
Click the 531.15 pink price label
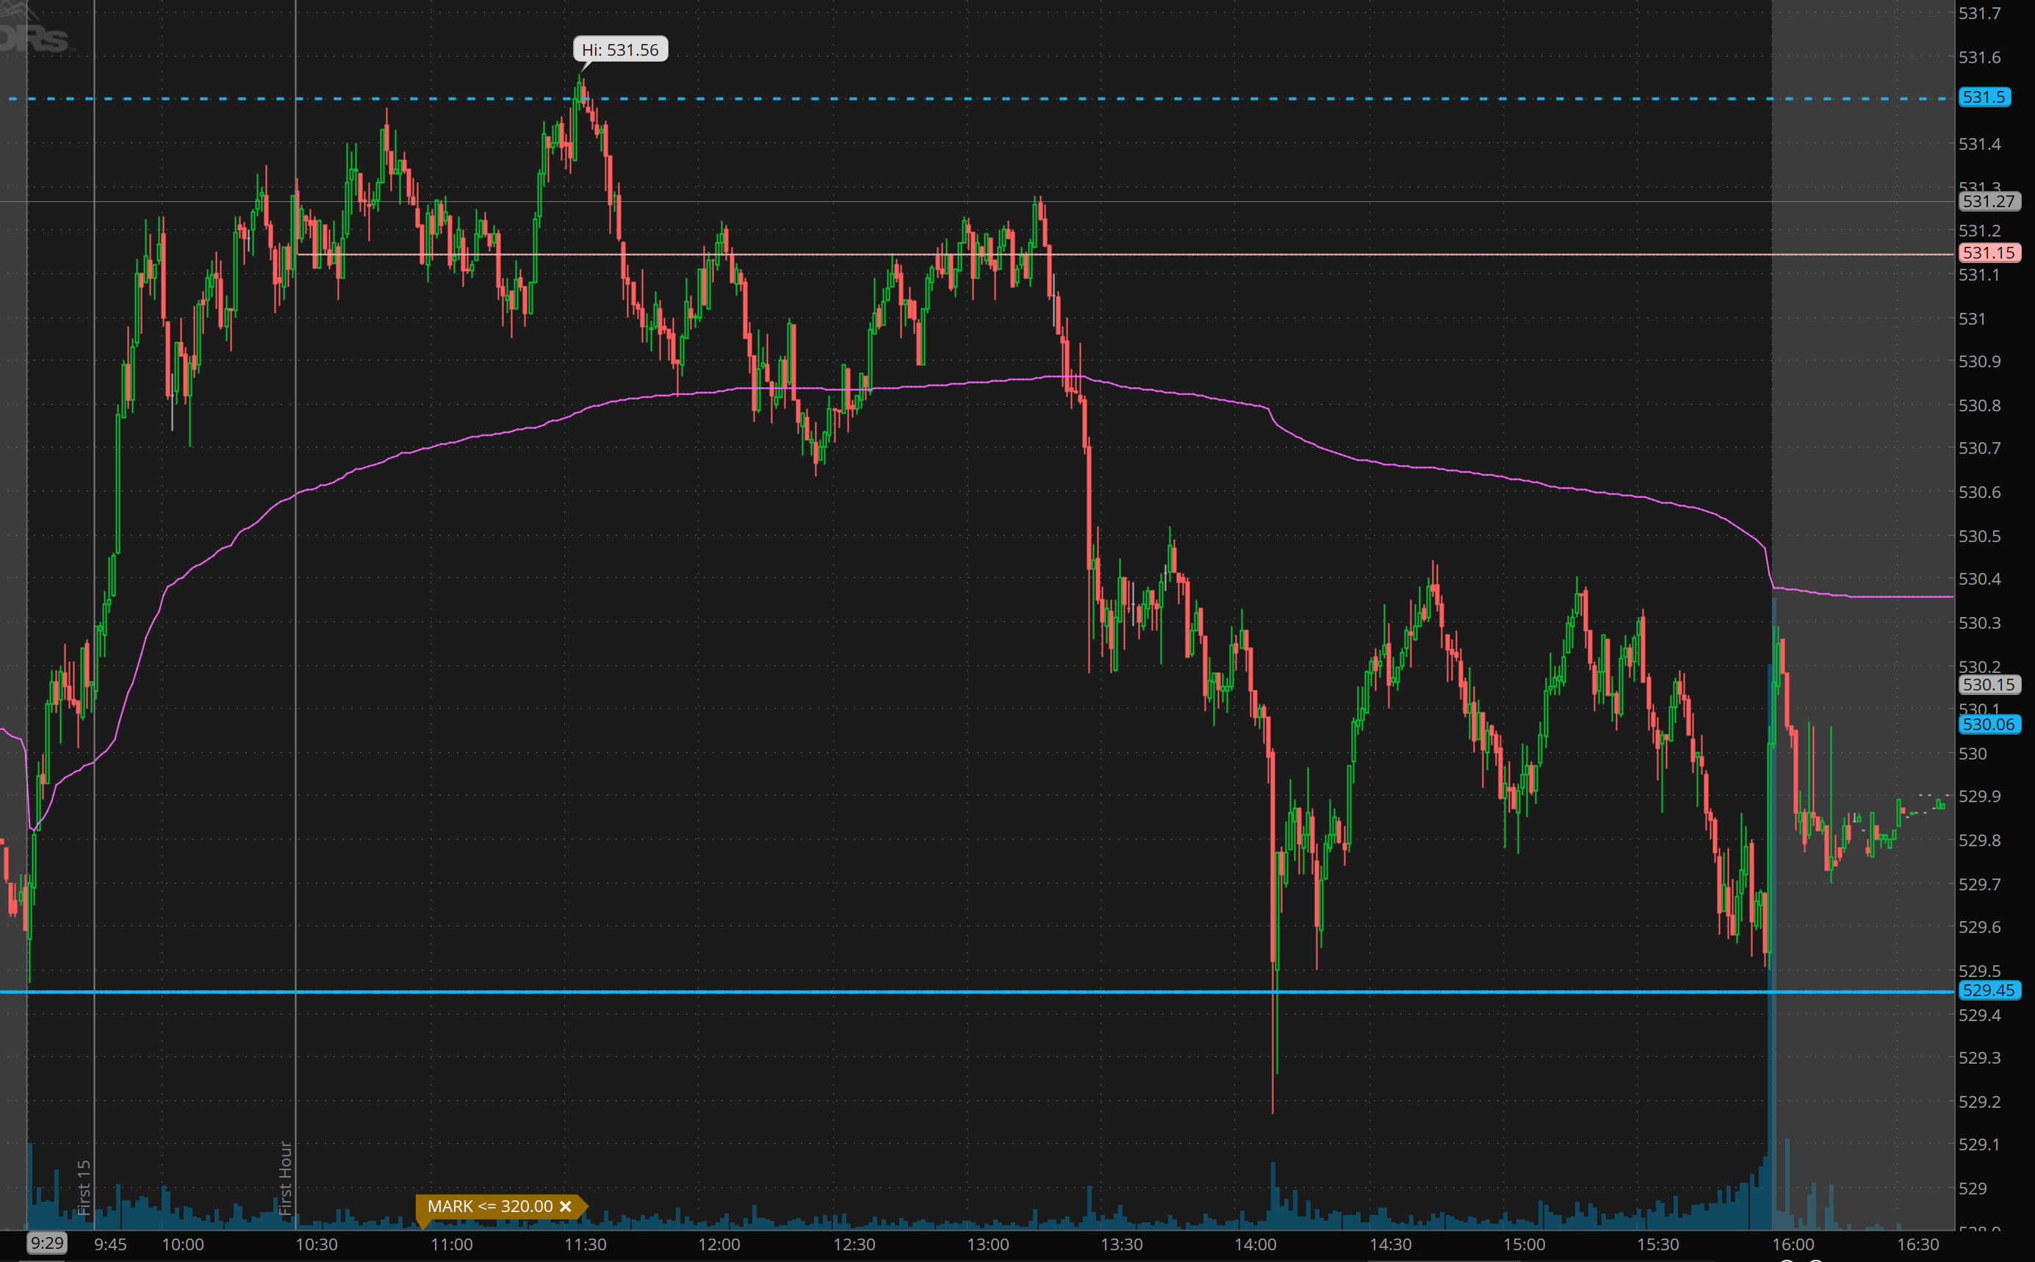point(1988,252)
